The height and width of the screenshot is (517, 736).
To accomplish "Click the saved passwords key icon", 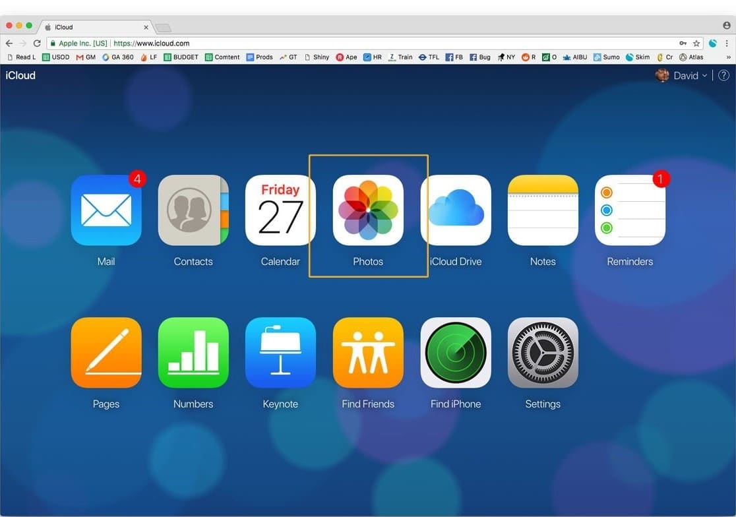I will tap(683, 43).
